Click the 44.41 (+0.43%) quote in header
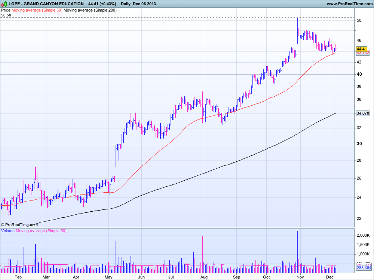 [x=102, y=4]
